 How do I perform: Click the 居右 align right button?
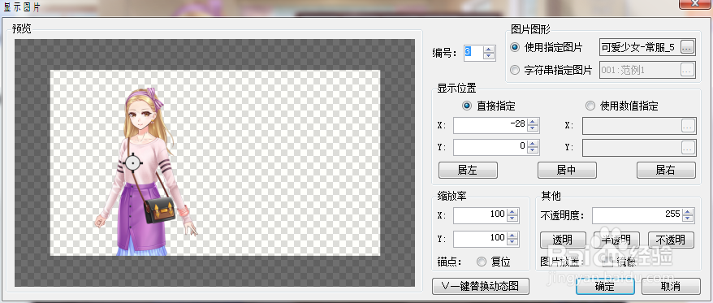666,170
